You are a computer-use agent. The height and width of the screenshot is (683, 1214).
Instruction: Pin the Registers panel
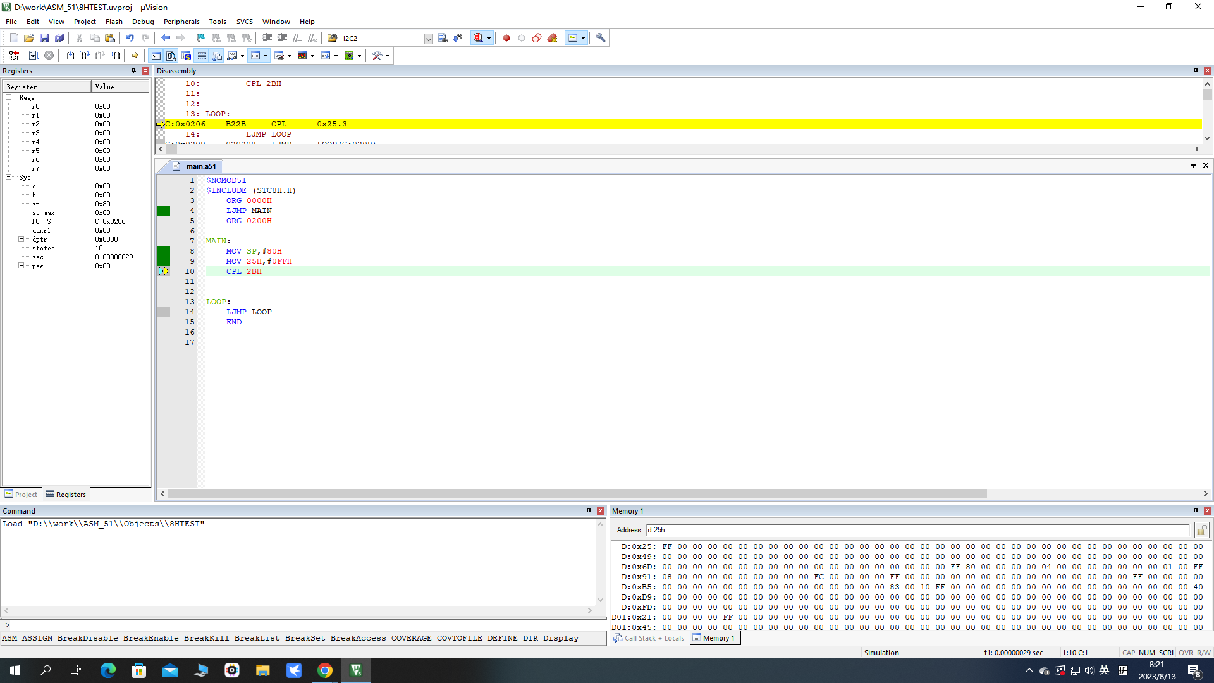133,71
